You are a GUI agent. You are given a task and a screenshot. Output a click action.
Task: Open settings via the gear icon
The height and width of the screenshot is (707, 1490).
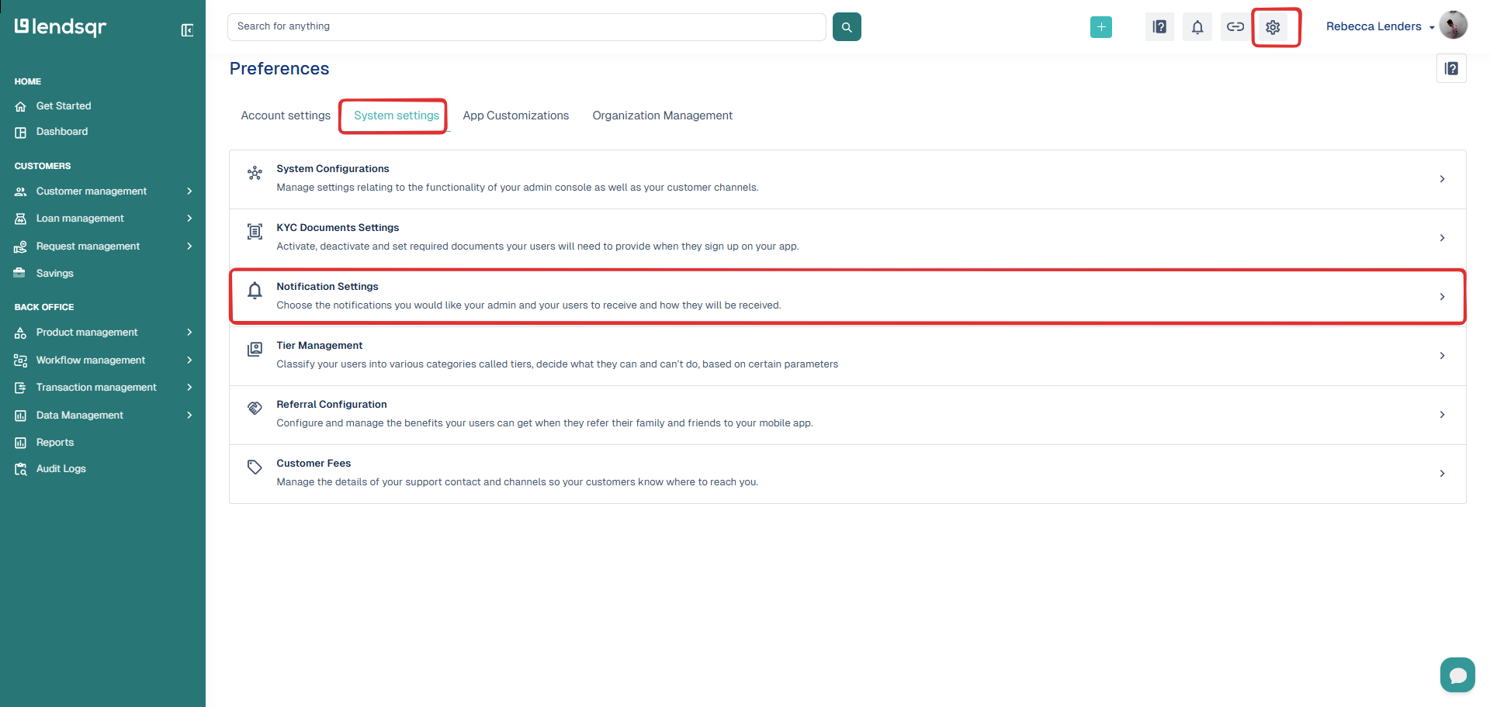tap(1273, 27)
